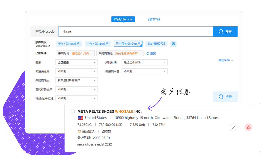The width and height of the screenshot is (262, 163).
Task: Click the 7,325 Unit value
Action: (x=137, y=125)
